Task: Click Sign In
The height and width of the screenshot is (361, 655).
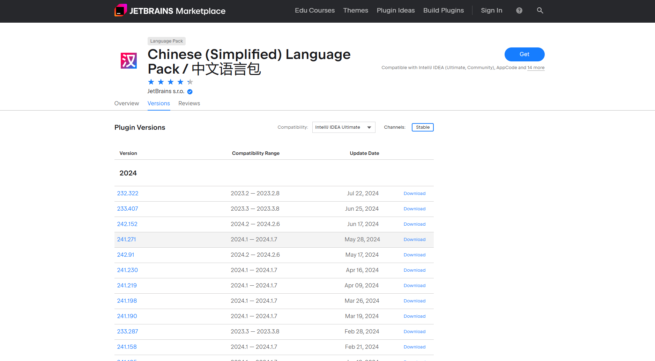Action: click(491, 10)
